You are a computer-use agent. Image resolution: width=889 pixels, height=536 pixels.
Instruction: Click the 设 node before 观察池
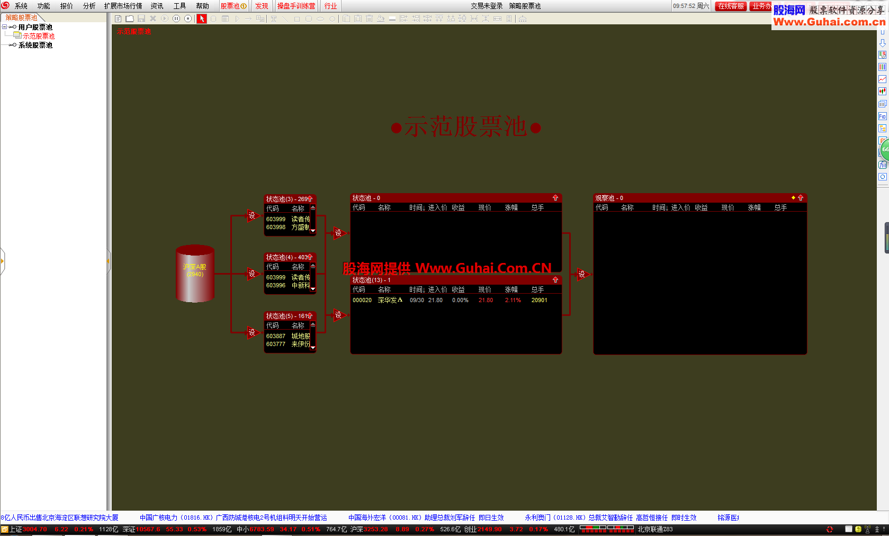[582, 274]
